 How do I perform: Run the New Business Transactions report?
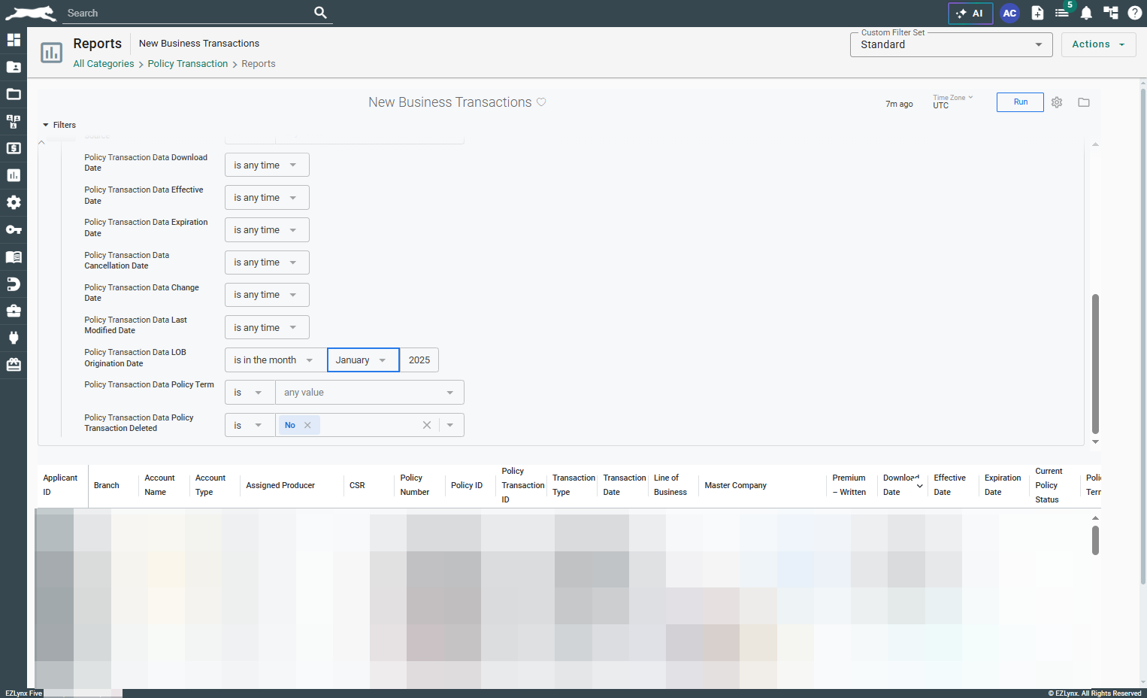[x=1020, y=102]
